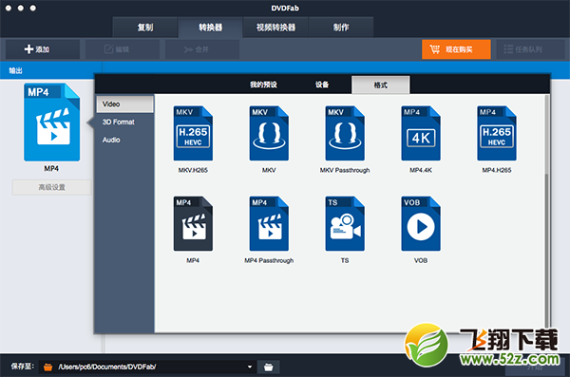Image resolution: width=570 pixels, height=377 pixels.
Task: Click the 合并 merge button
Action: [x=202, y=49]
